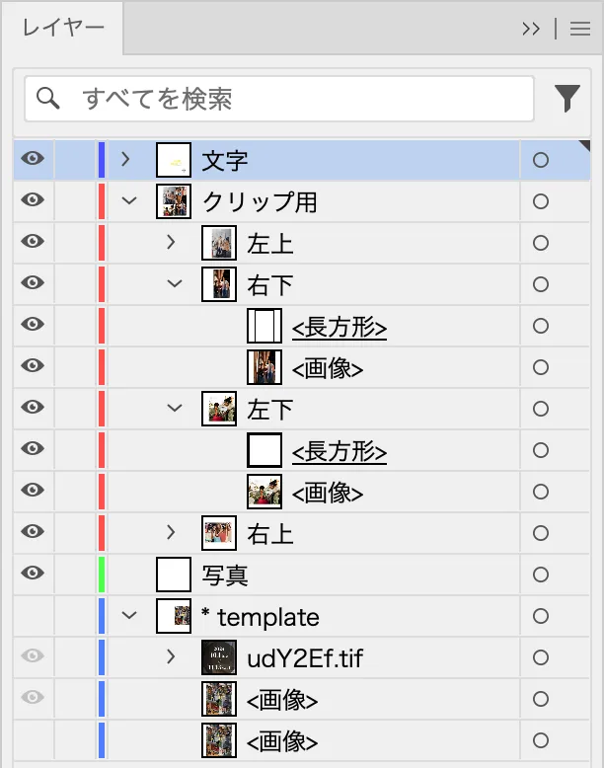Click the target circle for クリップ用 layer
Image resolution: width=604 pixels, height=768 pixels.
pyautogui.click(x=540, y=201)
